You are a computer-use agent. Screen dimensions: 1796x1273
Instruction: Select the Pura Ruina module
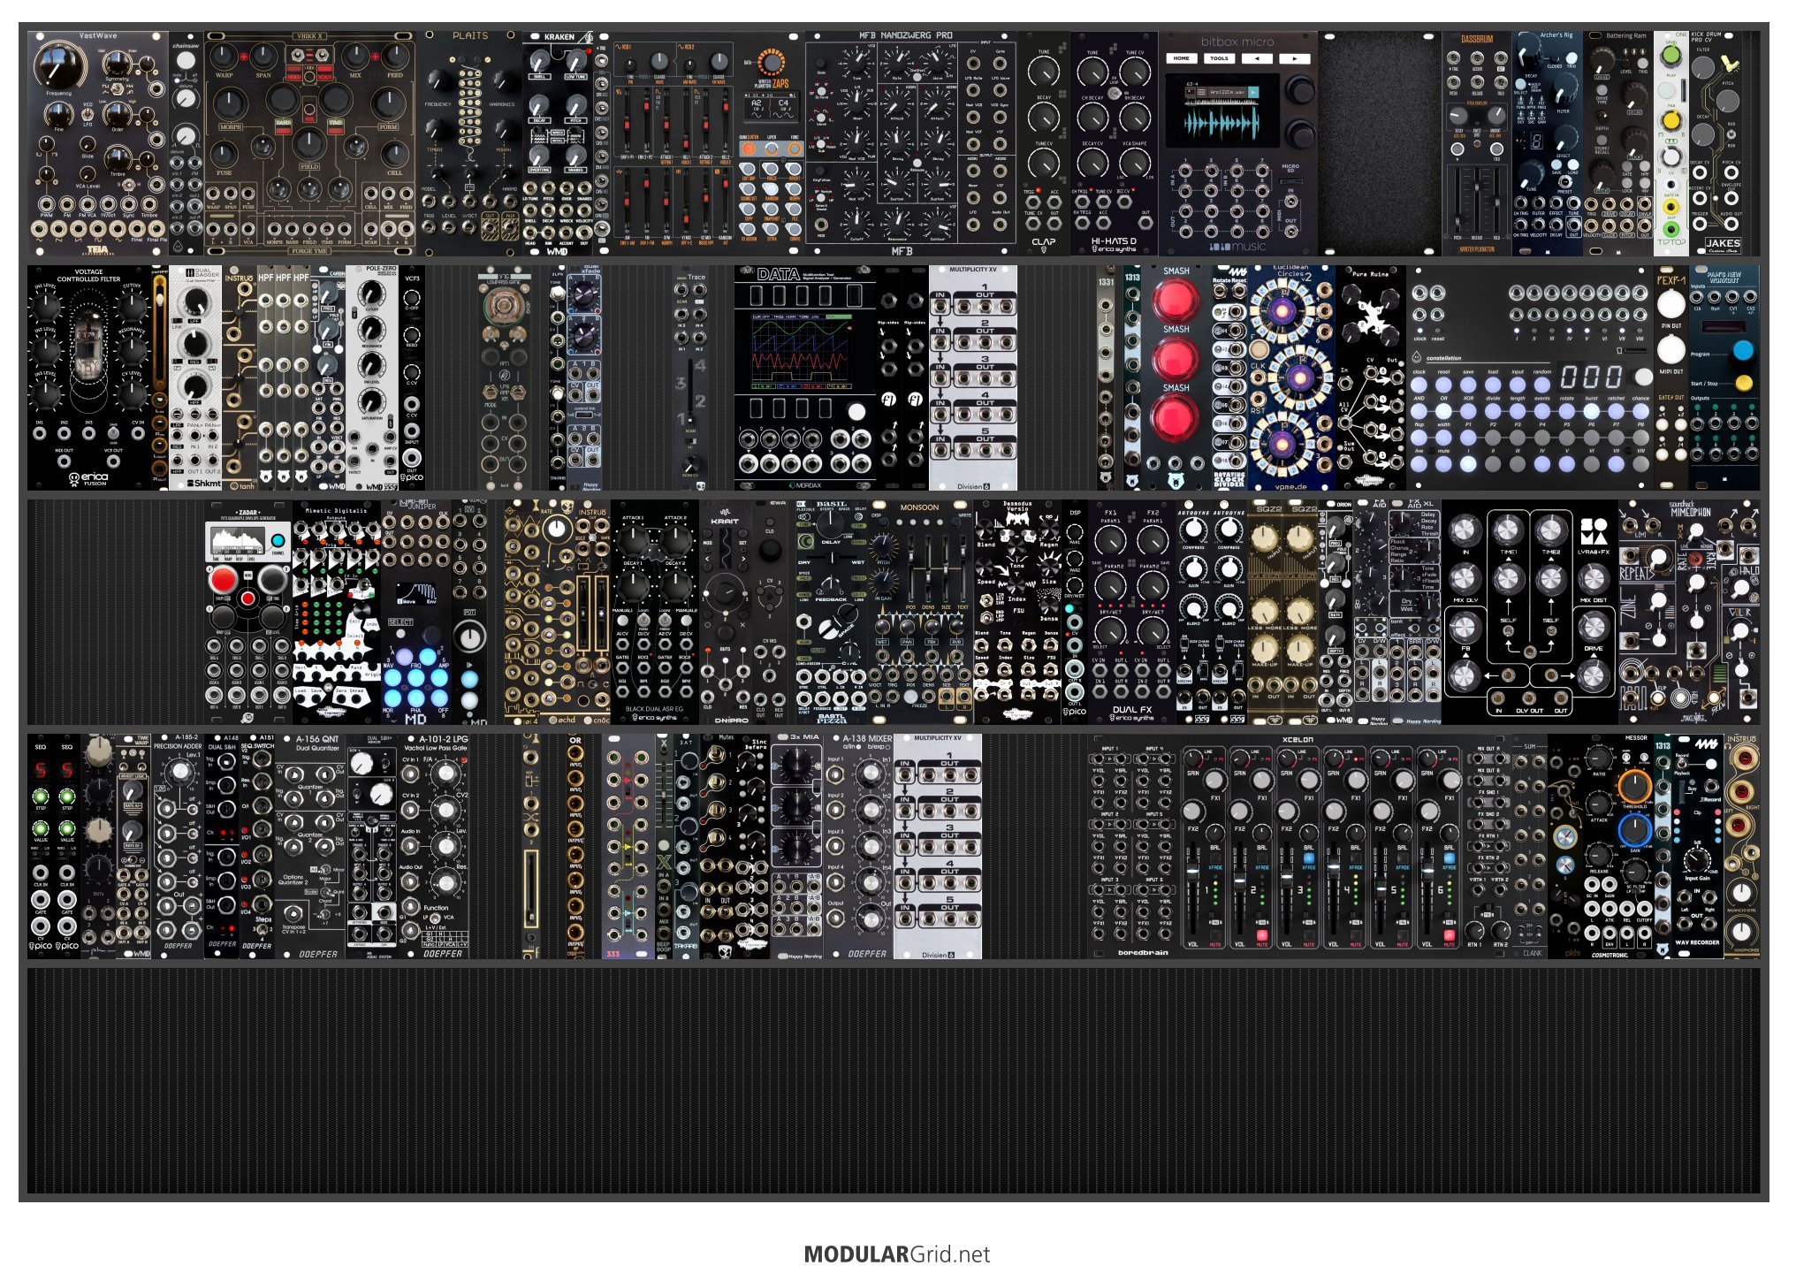click(x=1370, y=377)
